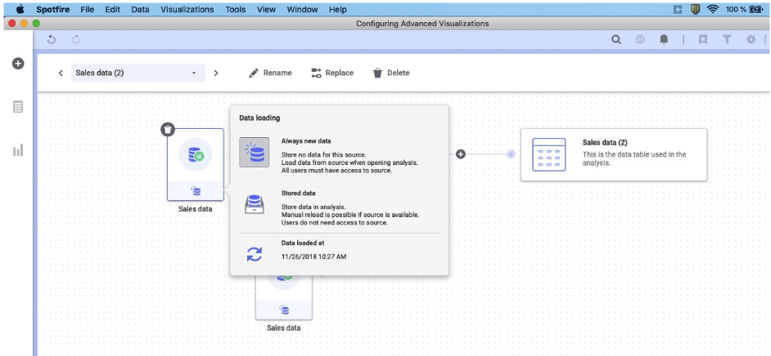The width and height of the screenshot is (771, 356).
Task: Open the bar chart icon in left sidebar
Action: pos(18,150)
